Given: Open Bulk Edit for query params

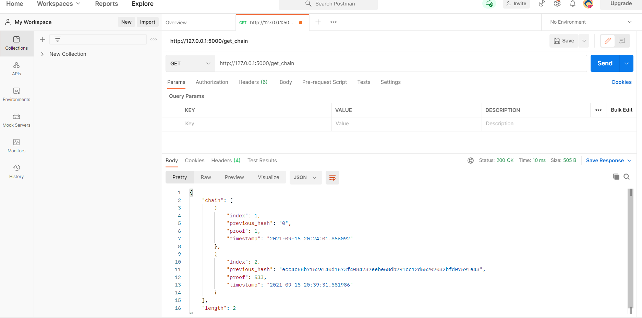Looking at the screenshot, I should [621, 110].
